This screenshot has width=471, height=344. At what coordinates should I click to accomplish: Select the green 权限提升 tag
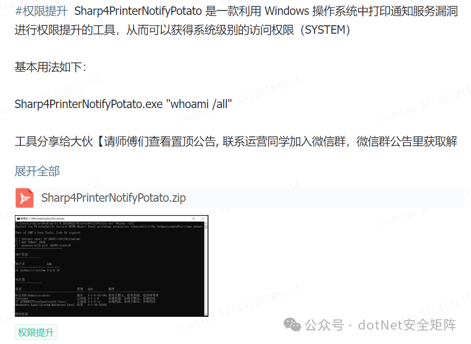[36, 332]
